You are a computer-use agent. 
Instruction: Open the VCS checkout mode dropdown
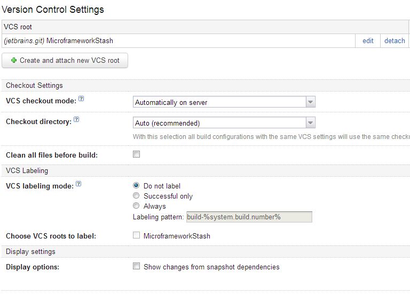pyautogui.click(x=224, y=102)
